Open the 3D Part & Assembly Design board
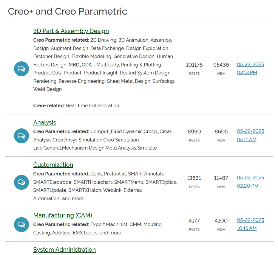 (71, 31)
